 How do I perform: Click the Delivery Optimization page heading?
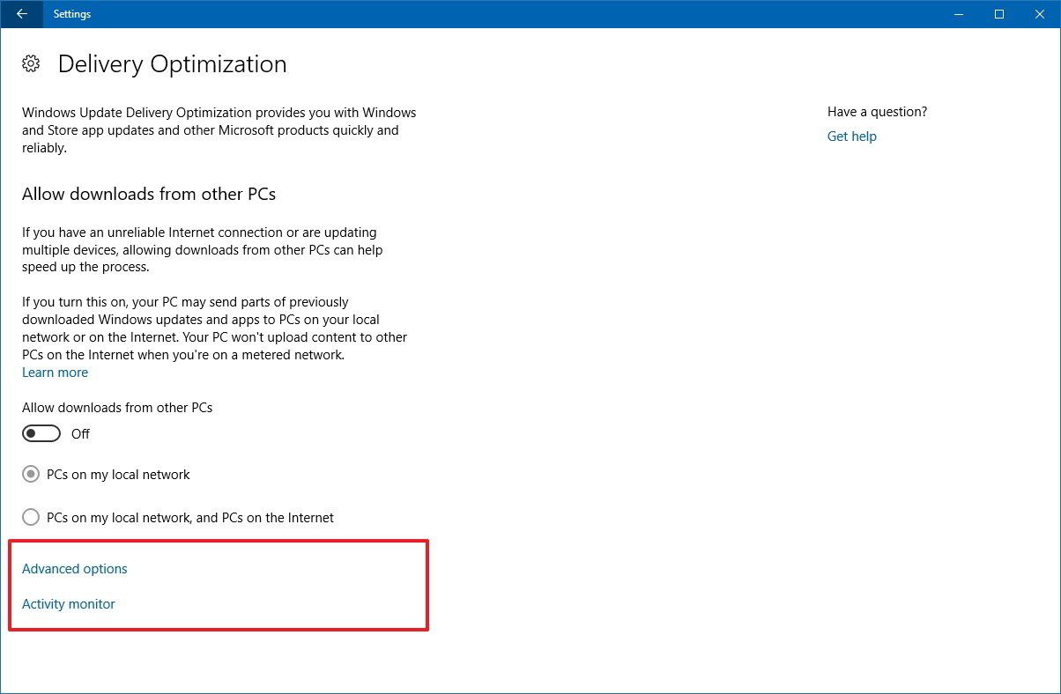pos(172,64)
